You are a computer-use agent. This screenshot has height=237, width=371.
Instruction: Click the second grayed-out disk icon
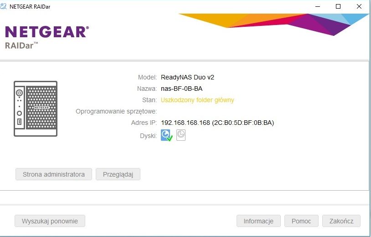click(181, 135)
